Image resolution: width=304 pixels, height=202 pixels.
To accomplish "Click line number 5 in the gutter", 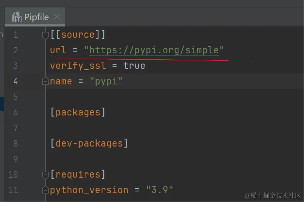I will tap(15, 97).
